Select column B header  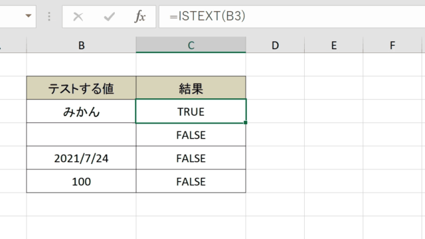81,45
